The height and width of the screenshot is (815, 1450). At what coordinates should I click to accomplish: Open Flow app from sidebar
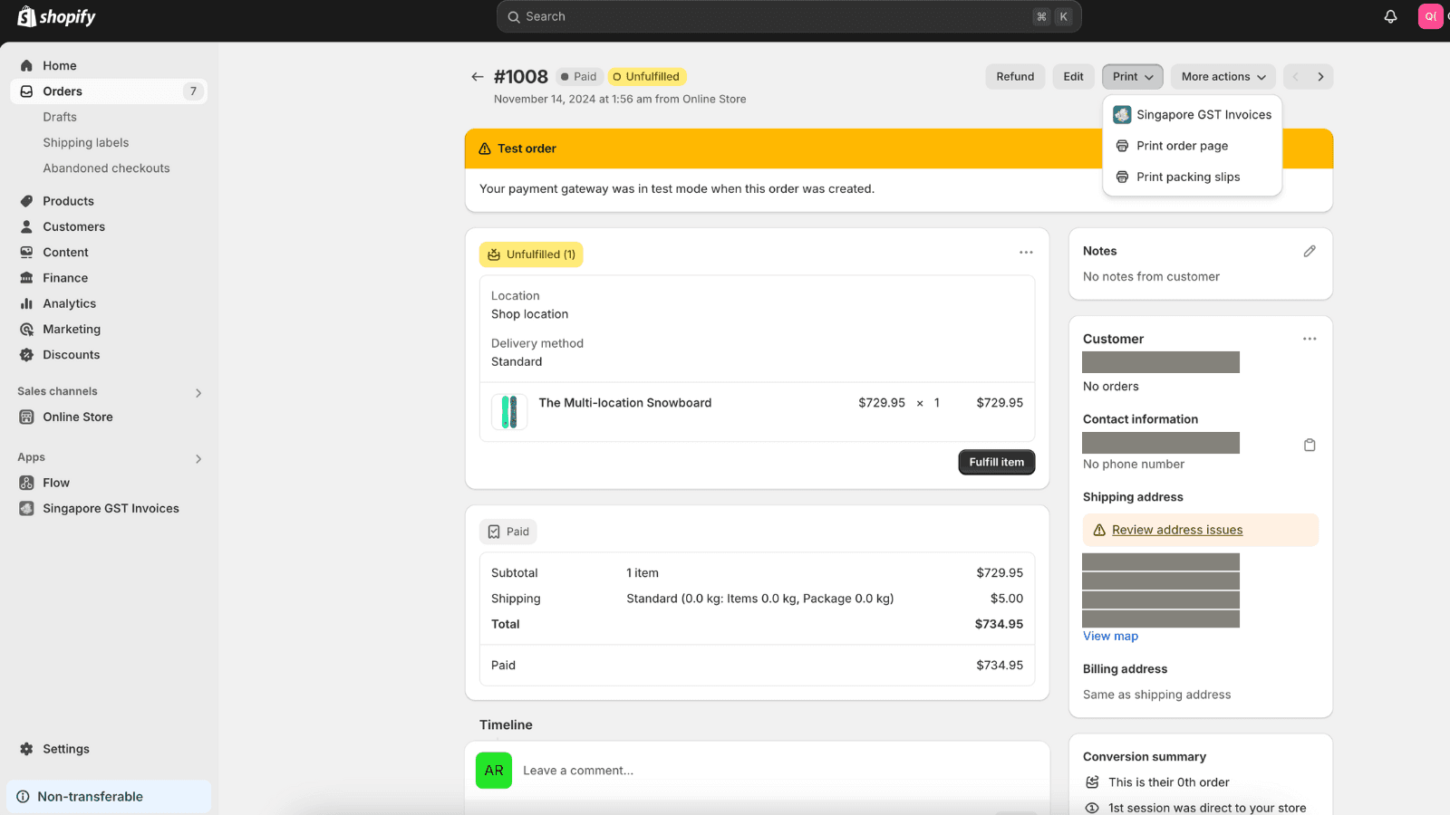click(x=56, y=483)
